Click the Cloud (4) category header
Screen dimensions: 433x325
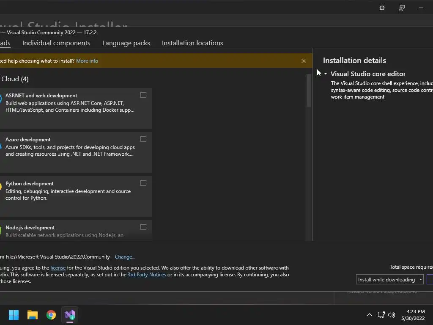(x=15, y=79)
